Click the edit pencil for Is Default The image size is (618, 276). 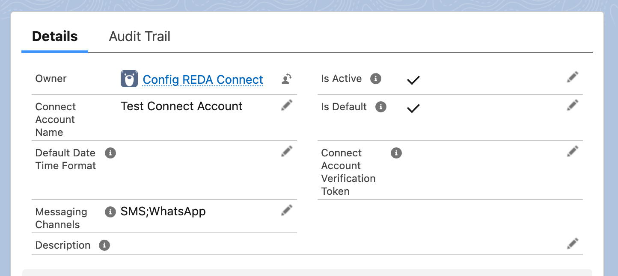[573, 105]
